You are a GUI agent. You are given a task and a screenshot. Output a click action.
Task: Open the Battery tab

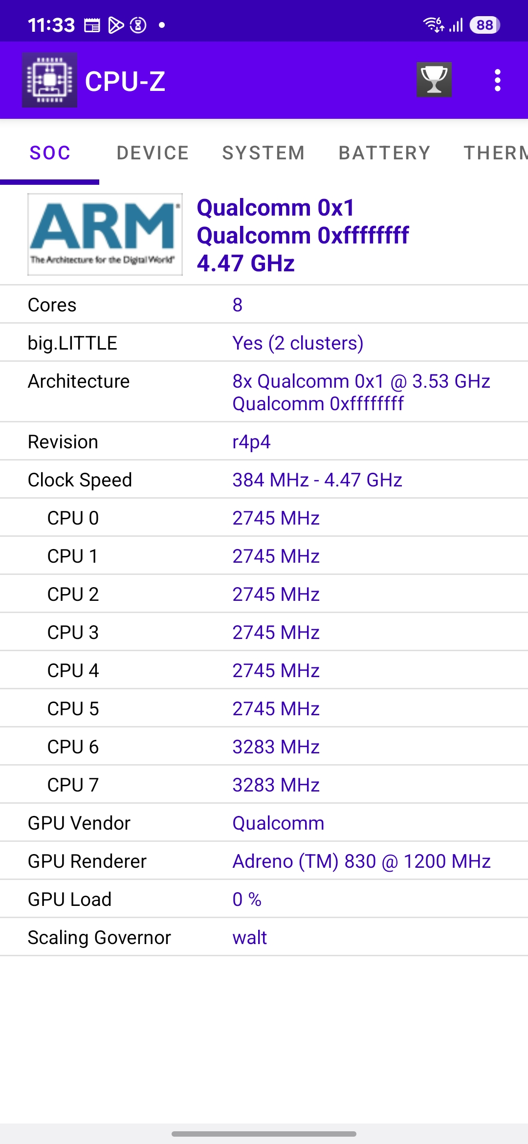[x=384, y=153]
